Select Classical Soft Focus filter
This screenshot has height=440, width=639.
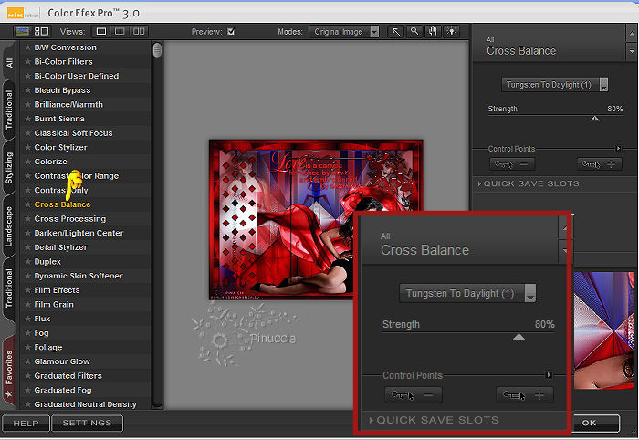73,133
